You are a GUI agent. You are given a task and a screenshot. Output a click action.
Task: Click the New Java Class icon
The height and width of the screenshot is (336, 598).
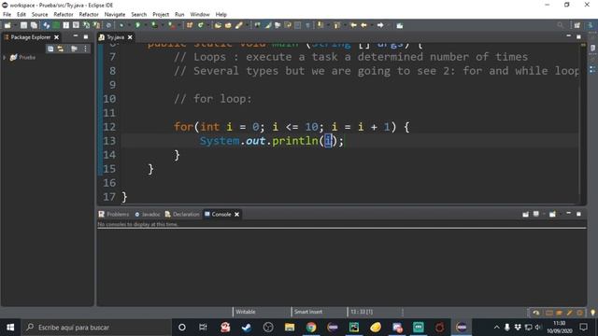pos(200,25)
